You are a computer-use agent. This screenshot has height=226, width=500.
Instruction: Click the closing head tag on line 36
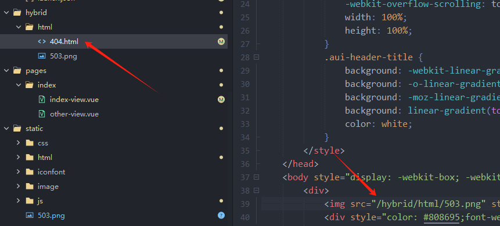point(300,164)
